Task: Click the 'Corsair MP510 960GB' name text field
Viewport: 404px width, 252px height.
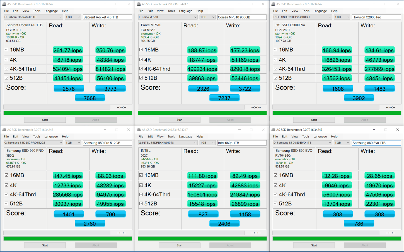Action: click(x=242, y=17)
